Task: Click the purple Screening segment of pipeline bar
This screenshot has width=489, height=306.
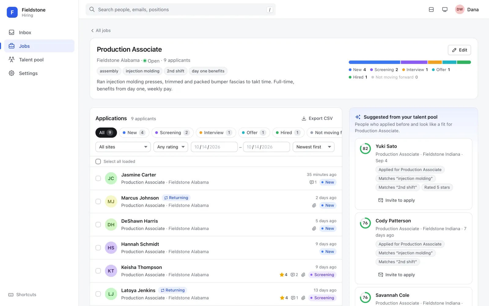Action: pos(414,62)
